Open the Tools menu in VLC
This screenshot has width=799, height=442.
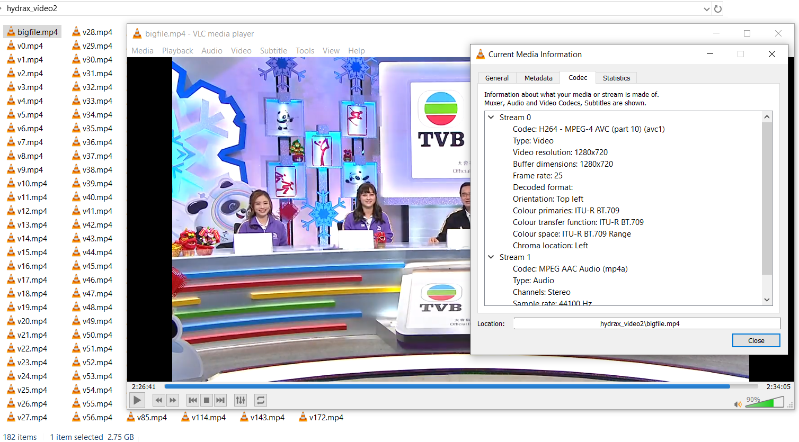305,51
